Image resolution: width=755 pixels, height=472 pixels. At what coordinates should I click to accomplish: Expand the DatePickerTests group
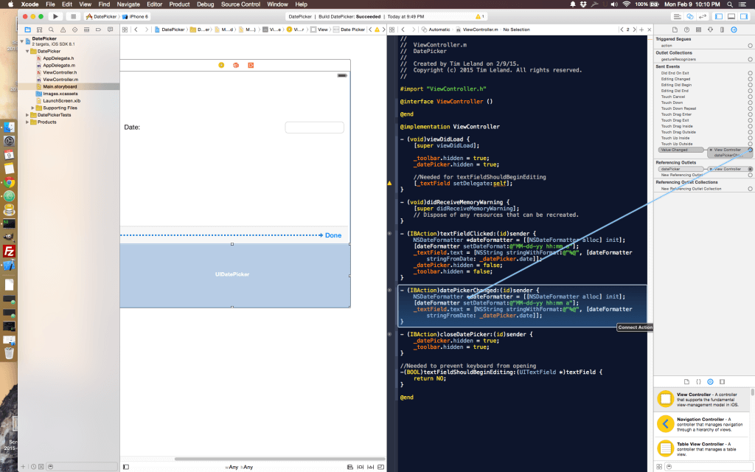27,115
